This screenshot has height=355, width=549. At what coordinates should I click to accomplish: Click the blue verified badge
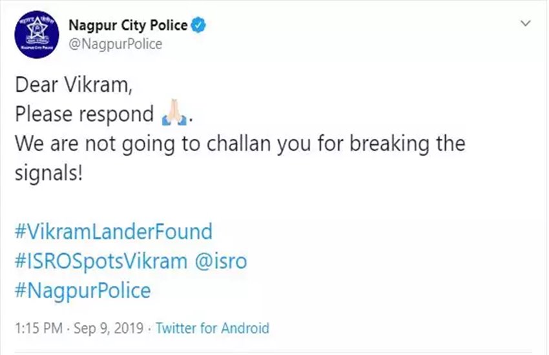(x=198, y=25)
